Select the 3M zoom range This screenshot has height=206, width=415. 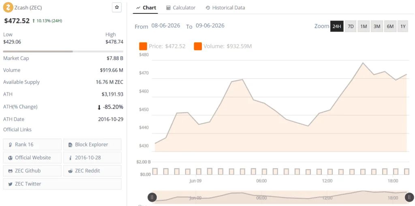pyautogui.click(x=377, y=26)
